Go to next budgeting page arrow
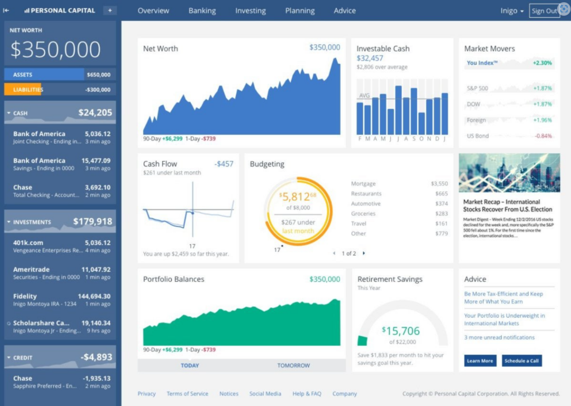Viewport: 571px width, 406px height. [x=364, y=253]
